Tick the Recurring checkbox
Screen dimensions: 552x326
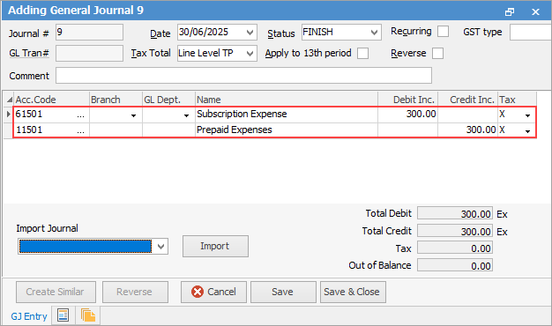tap(444, 32)
